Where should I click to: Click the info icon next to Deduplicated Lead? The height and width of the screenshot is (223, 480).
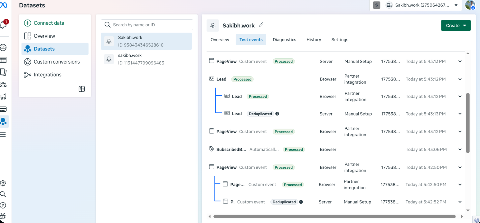click(277, 114)
